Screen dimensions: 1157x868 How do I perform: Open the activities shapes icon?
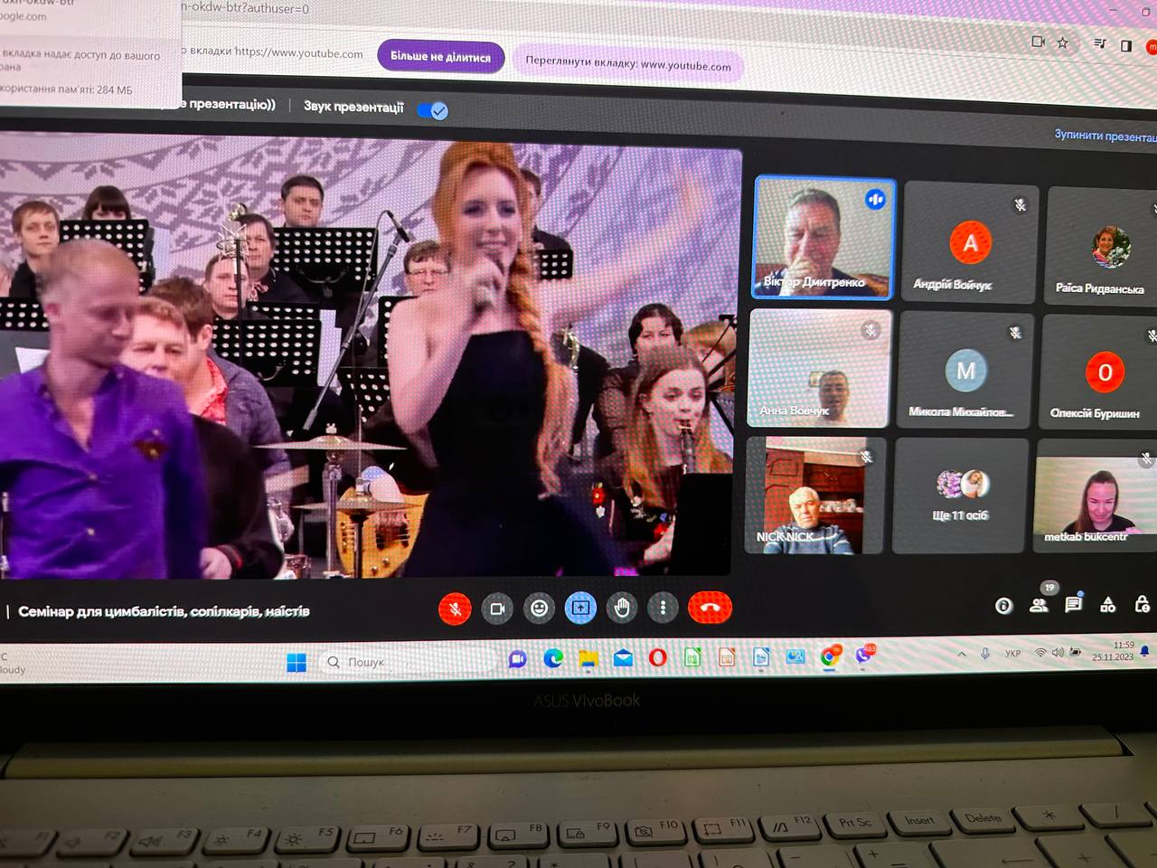[1107, 605]
